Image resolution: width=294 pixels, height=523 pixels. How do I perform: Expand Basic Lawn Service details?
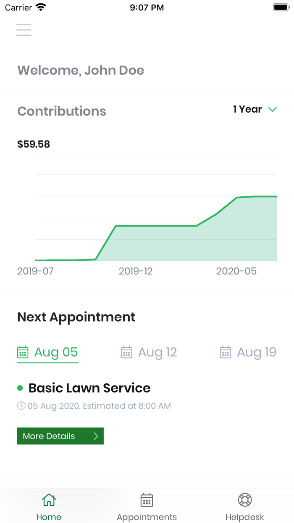point(89,388)
